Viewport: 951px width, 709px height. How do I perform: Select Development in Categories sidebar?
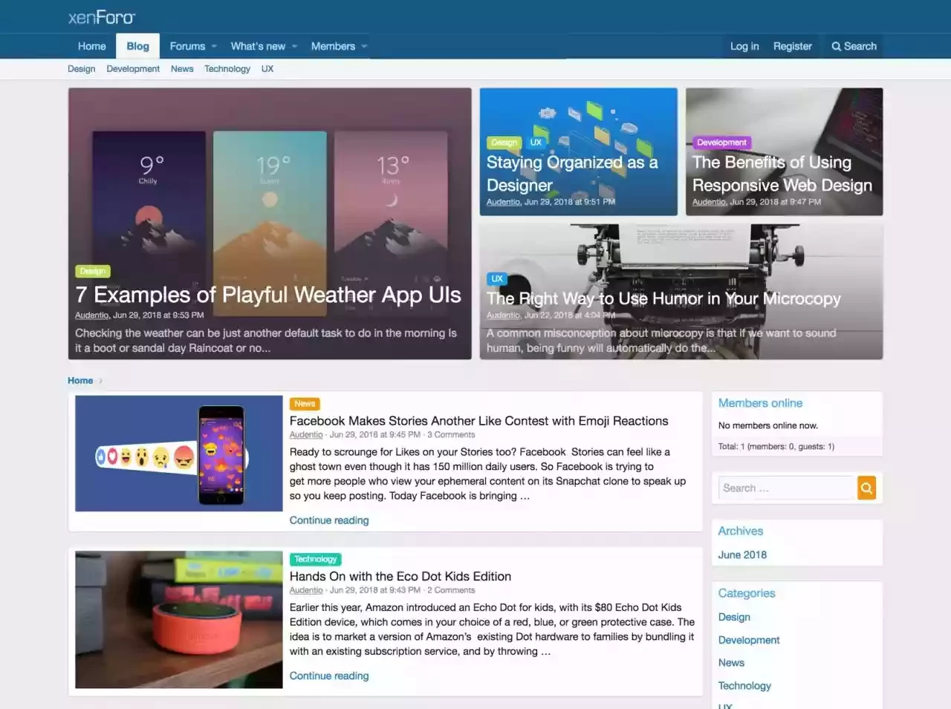(x=749, y=640)
